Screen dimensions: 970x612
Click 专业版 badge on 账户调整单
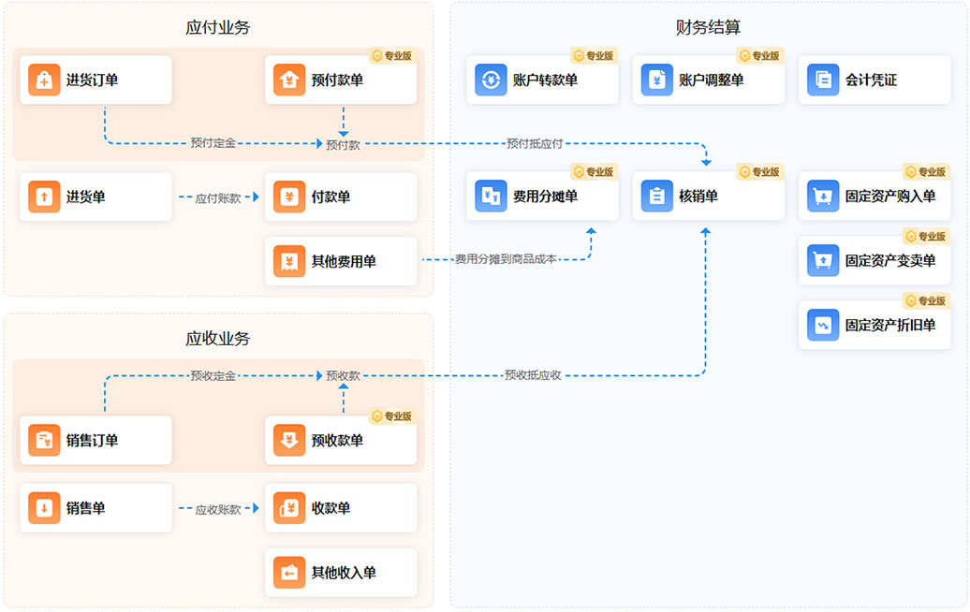pos(759,55)
